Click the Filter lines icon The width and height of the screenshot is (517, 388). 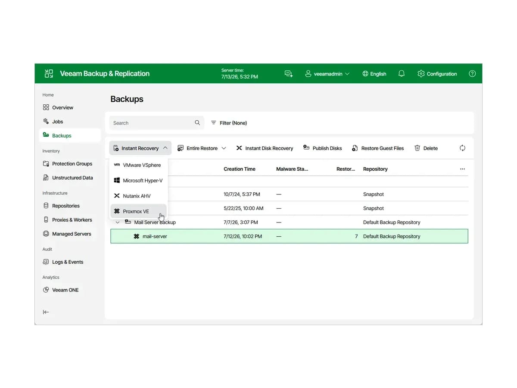point(214,123)
